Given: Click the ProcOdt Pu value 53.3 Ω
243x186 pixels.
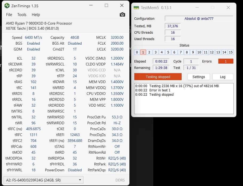Looking at the screenshot, I should [117, 117].
